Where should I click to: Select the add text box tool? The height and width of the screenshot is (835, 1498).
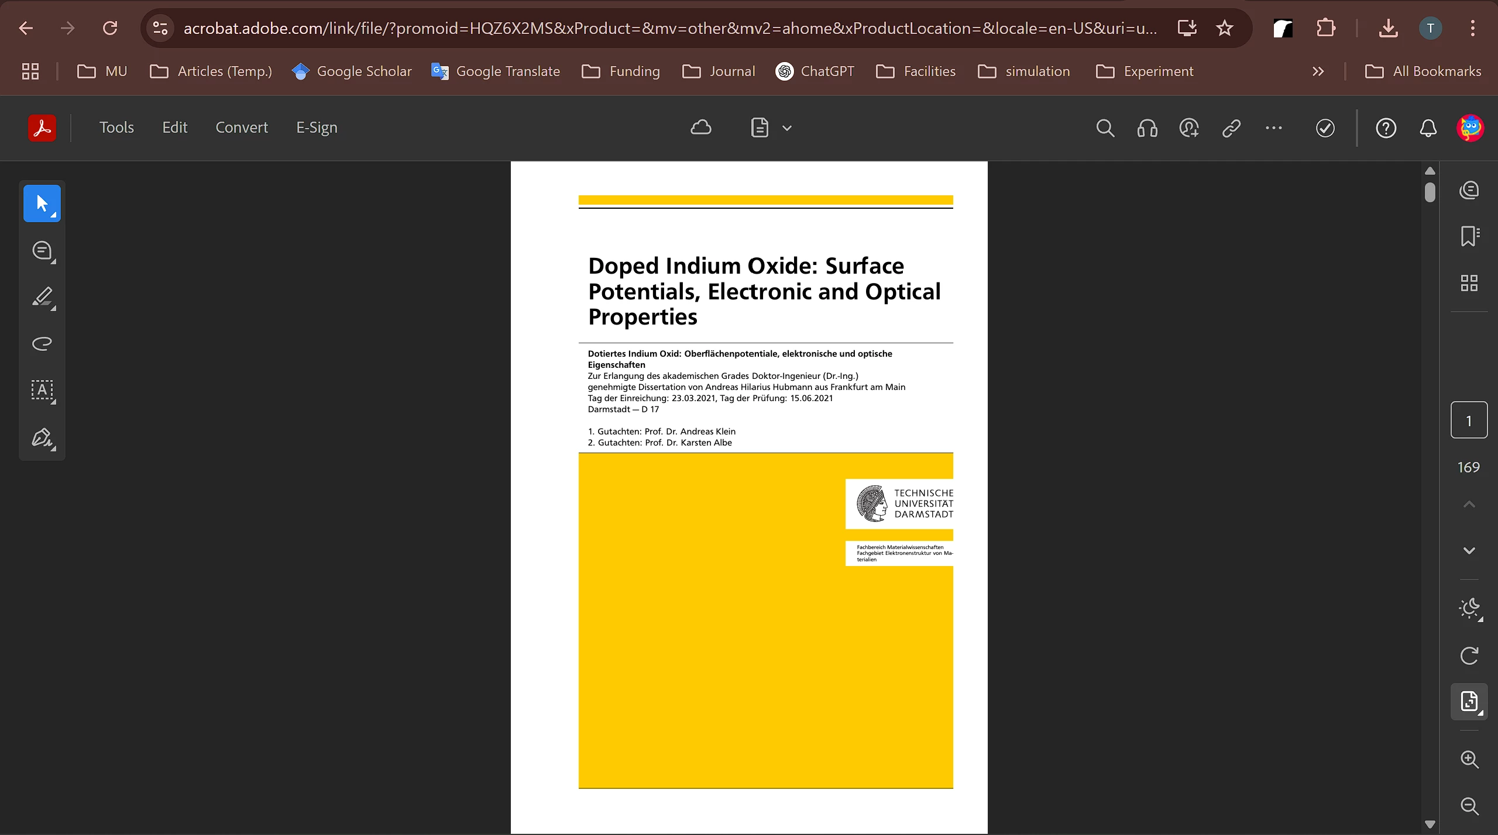point(42,390)
